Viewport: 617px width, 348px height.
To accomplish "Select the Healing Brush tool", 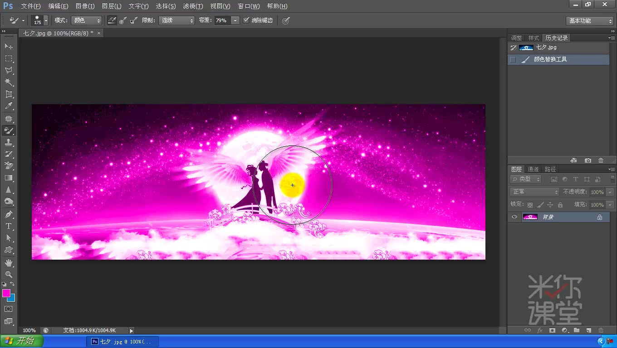I will [9, 119].
